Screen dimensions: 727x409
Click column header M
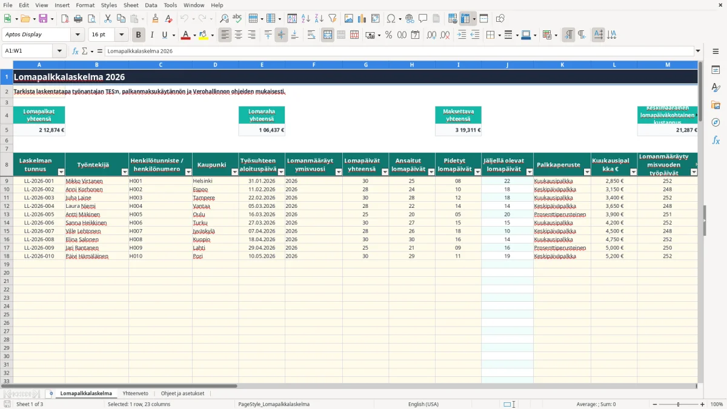[x=668, y=64]
